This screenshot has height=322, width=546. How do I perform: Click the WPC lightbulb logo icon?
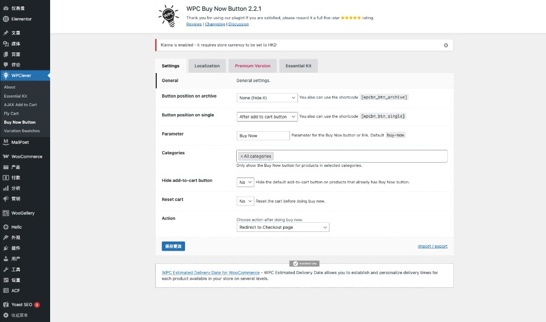[168, 16]
